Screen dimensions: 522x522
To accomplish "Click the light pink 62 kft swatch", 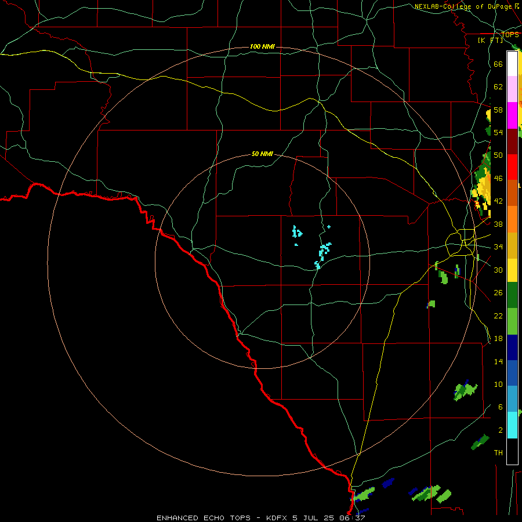I will 512,89.
